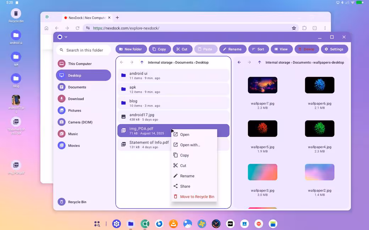Click Internal storage breadcrumb in right pane
Image resolution: width=369 pixels, height=230 pixels.
pos(278,62)
